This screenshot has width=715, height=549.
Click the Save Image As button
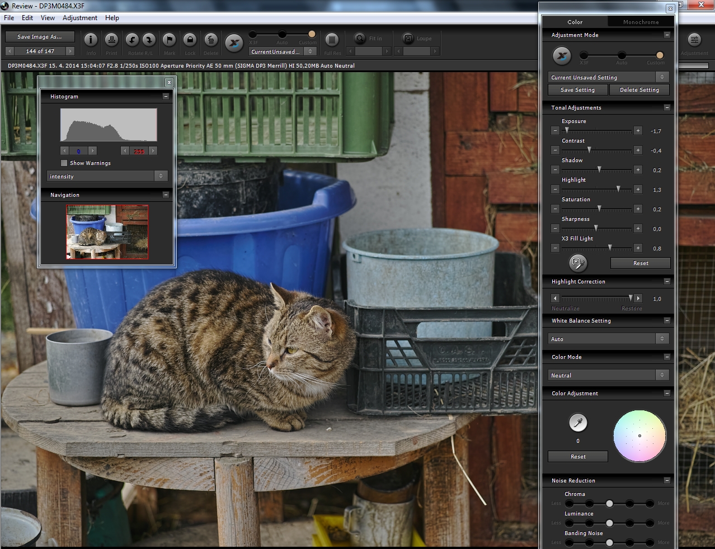[39, 37]
